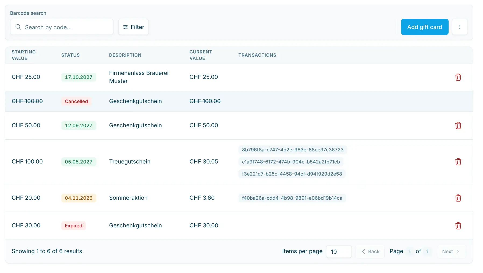Click Add gift card button
Screen dimensions: 483x273
coord(424,27)
